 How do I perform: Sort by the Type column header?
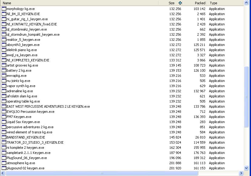225,3
